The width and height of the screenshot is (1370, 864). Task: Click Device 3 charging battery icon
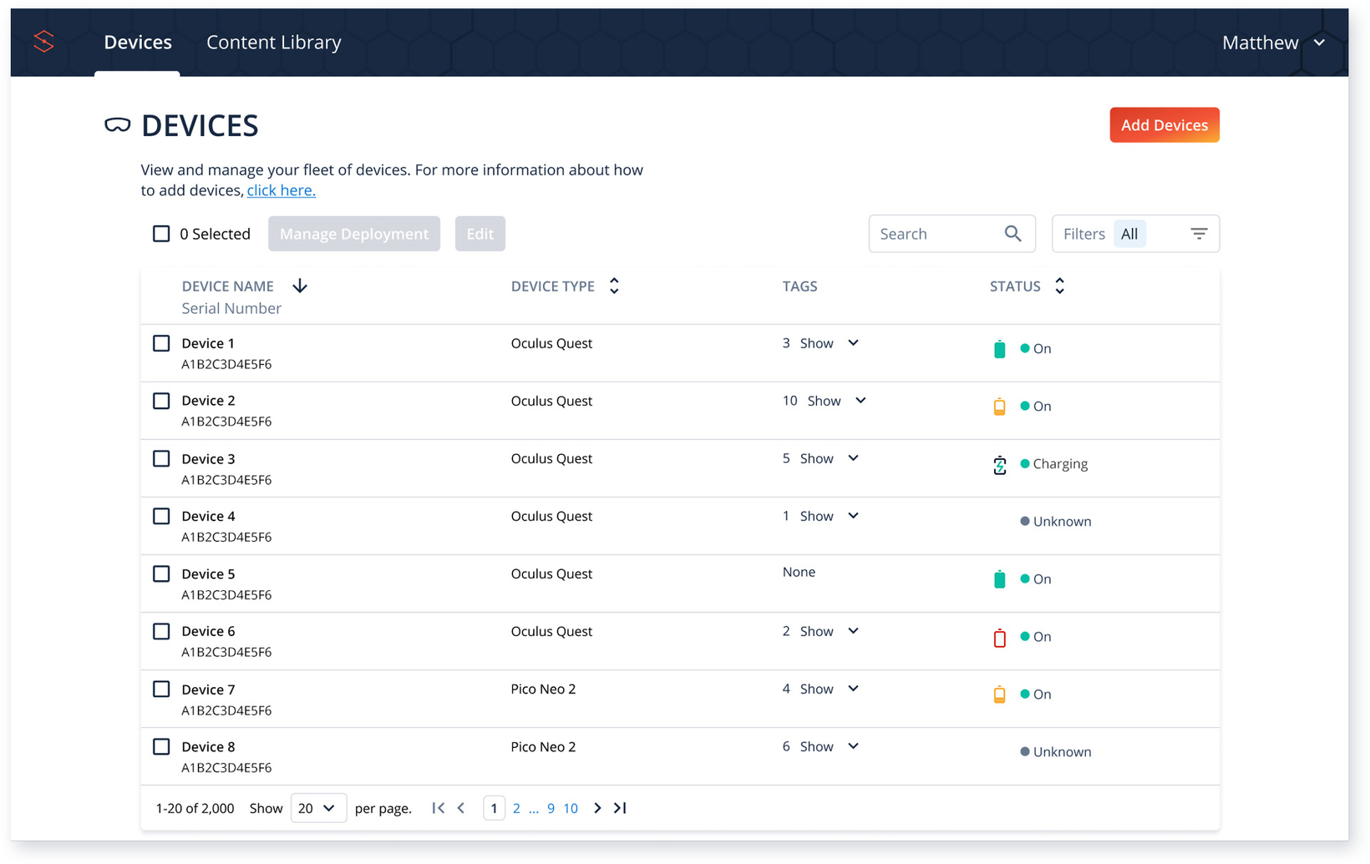pyautogui.click(x=999, y=465)
